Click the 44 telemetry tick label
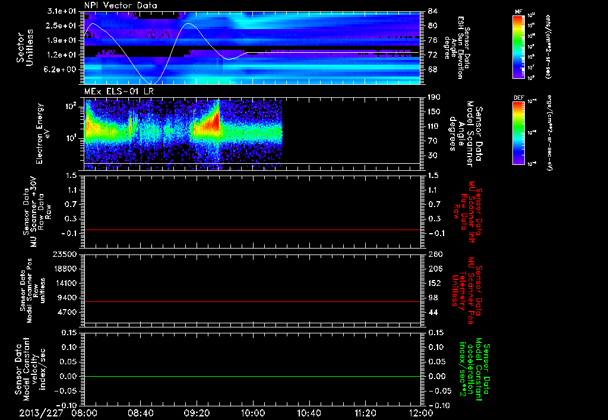This screenshot has width=608, height=420. (433, 312)
